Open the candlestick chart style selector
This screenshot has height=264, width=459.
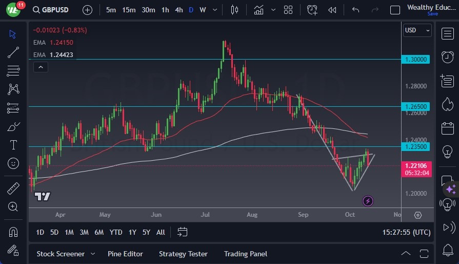235,10
